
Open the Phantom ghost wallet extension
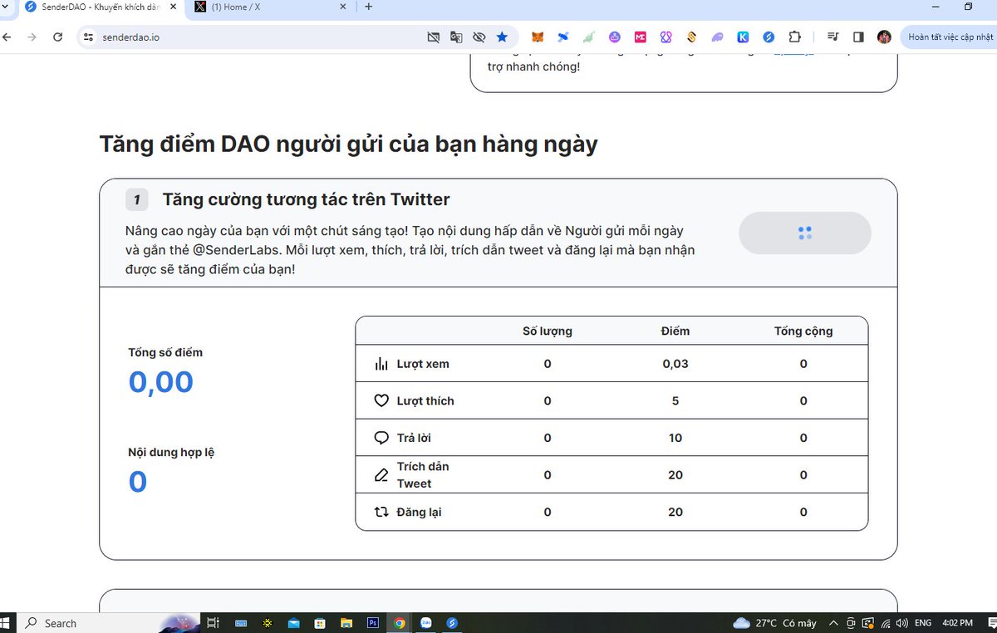point(717,37)
